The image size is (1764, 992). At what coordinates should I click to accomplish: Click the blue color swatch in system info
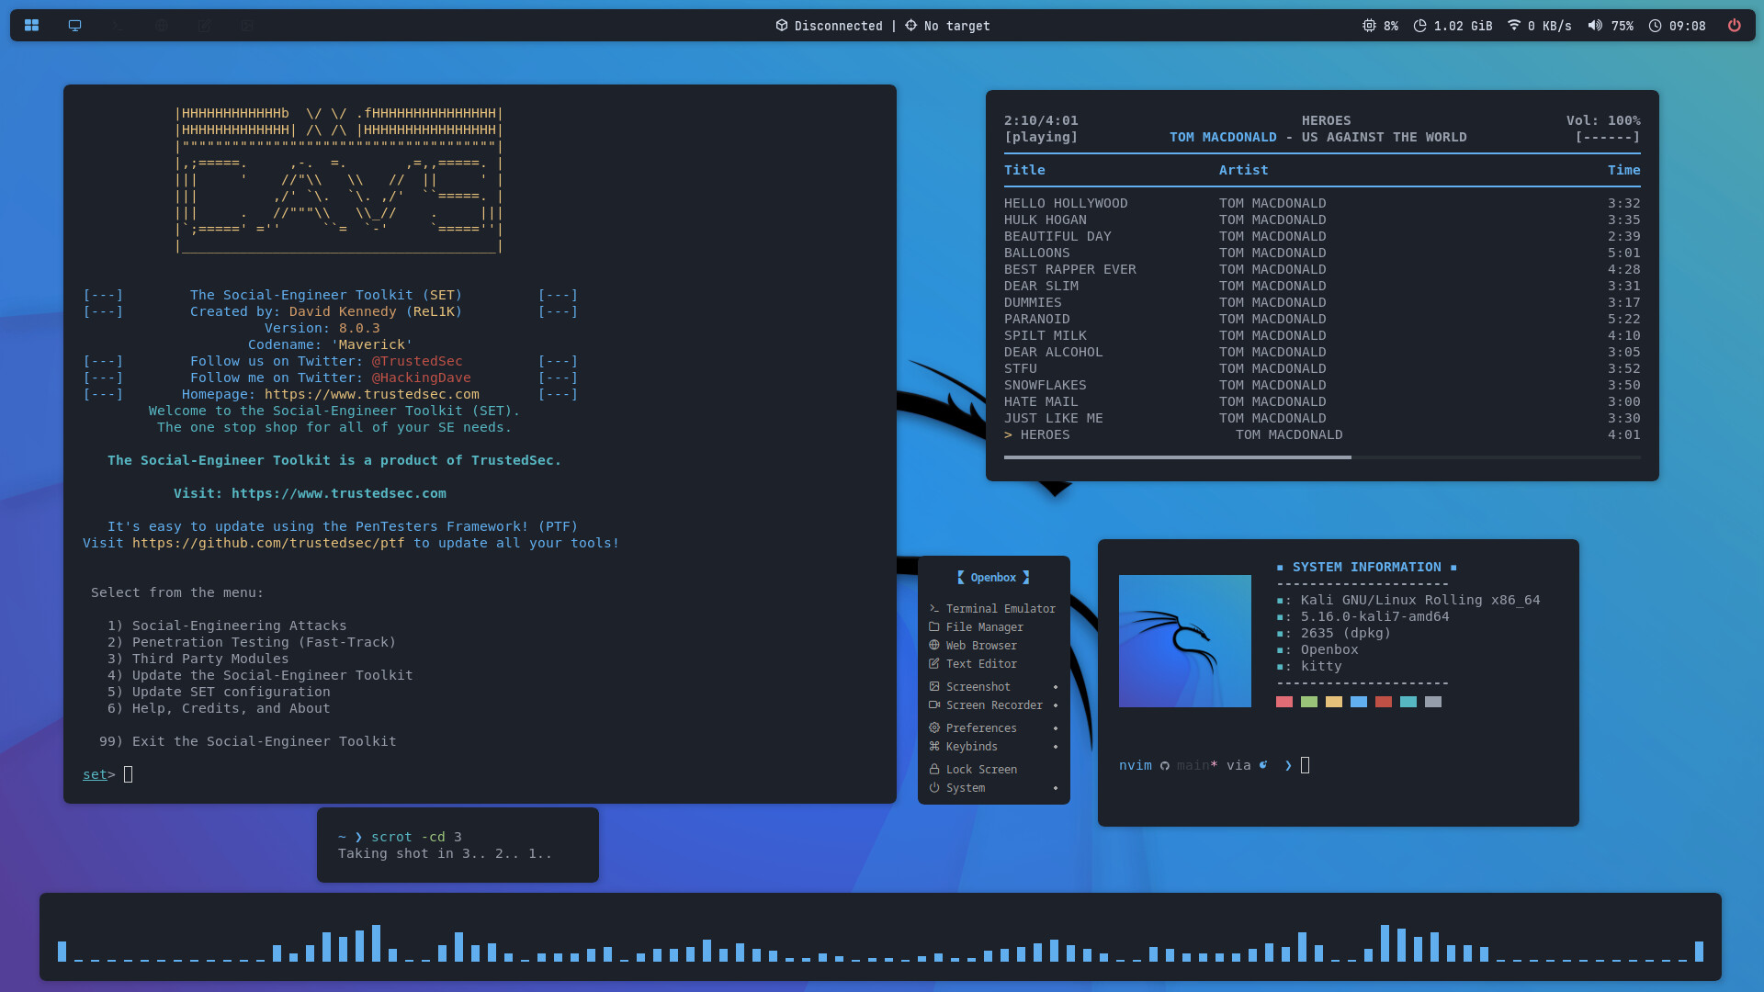click(x=1359, y=702)
